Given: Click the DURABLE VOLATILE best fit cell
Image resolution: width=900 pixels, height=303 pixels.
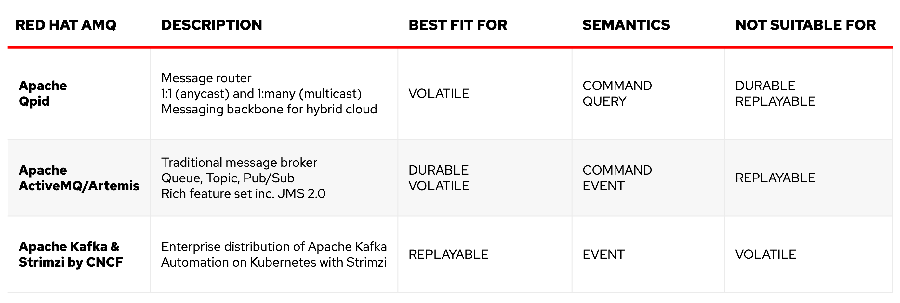Looking at the screenshot, I should (439, 178).
